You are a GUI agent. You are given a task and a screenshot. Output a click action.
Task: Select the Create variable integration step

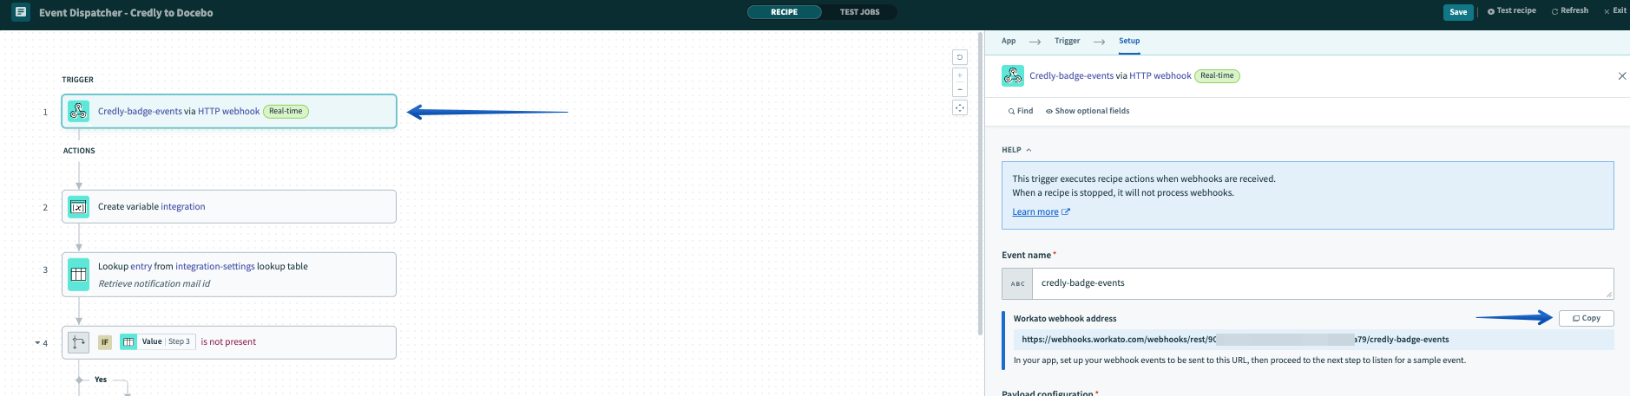pos(229,206)
